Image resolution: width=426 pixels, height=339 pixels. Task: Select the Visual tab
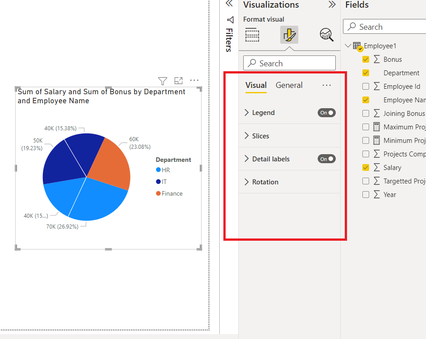(x=256, y=85)
